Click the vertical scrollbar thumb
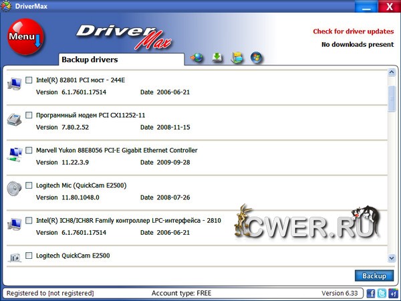Screen dimensions: 401x301 point(392,99)
